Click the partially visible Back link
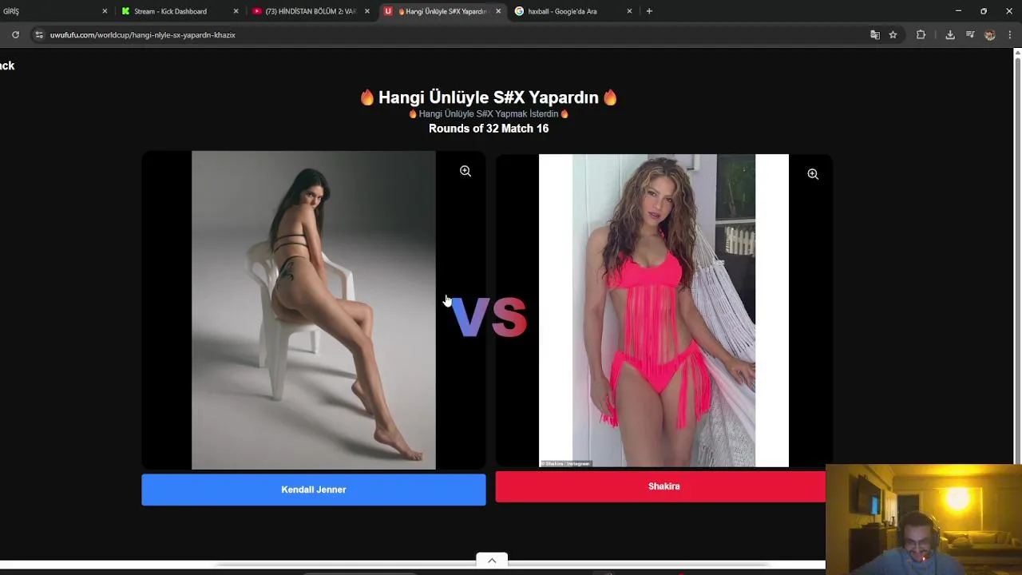The image size is (1022, 575). [7, 65]
